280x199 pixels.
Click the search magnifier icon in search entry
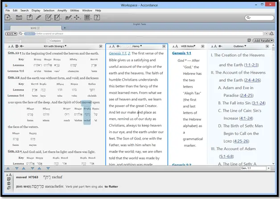(21, 33)
